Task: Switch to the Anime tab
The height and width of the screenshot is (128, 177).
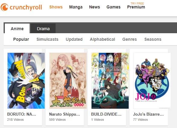Action: pyautogui.click(x=17, y=28)
